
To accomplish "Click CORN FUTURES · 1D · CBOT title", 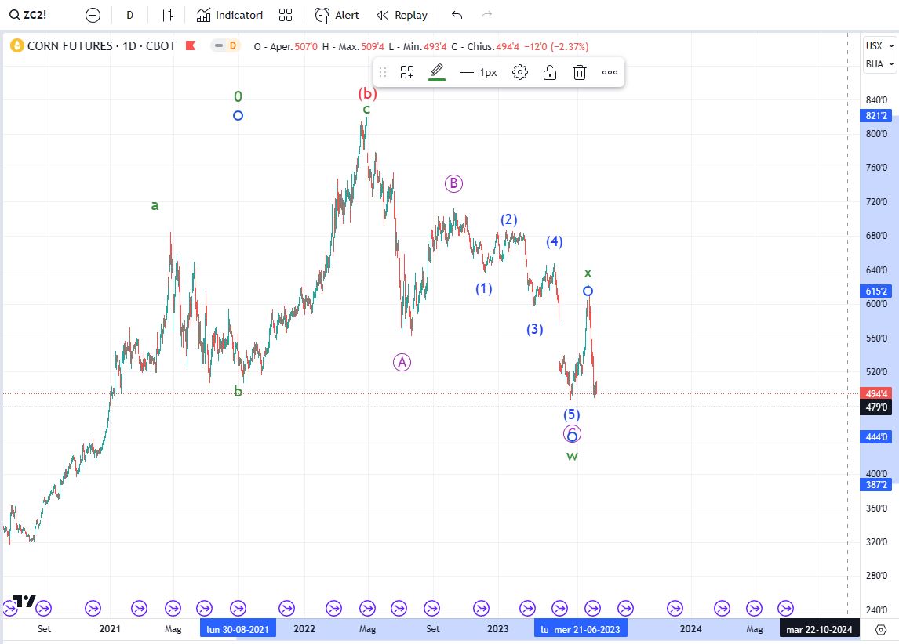I will click(x=101, y=45).
